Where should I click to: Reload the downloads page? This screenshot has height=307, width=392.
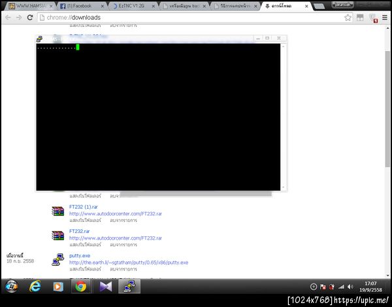pyautogui.click(x=30, y=17)
